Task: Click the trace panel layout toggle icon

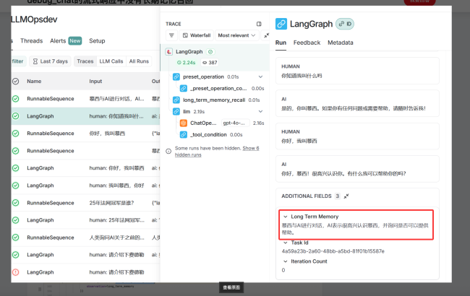Action: (259, 24)
